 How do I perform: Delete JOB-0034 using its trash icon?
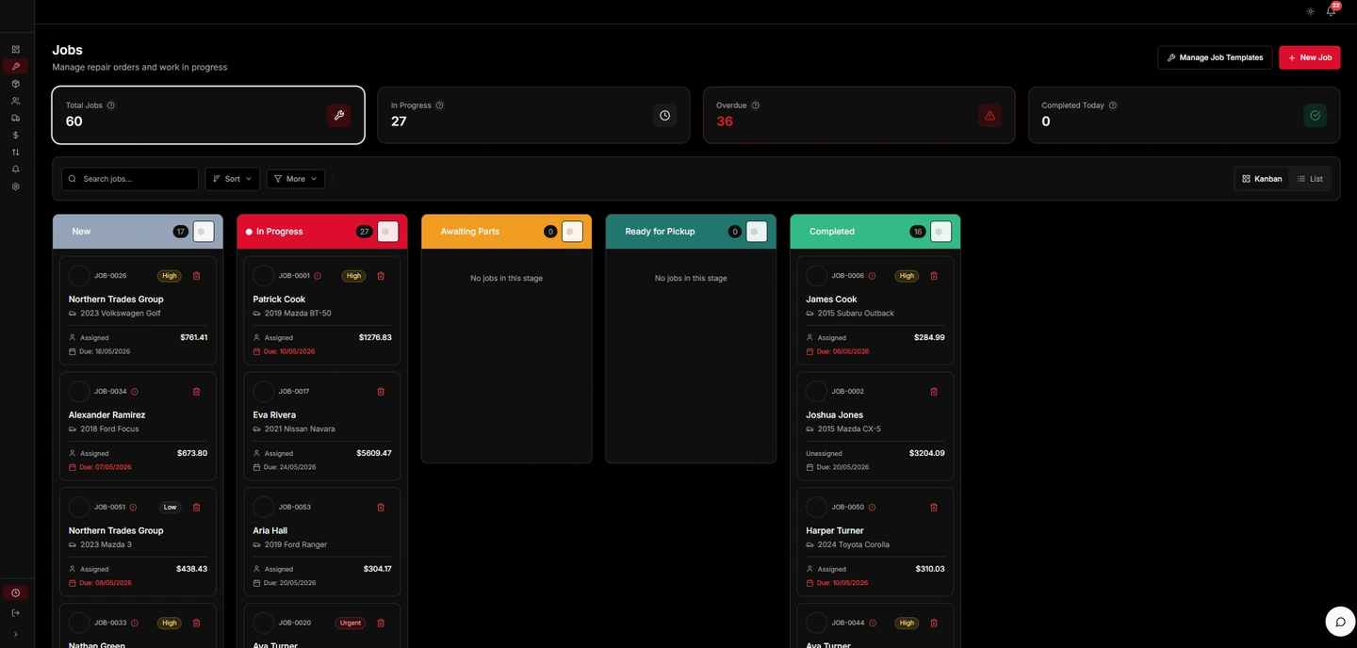pos(196,392)
